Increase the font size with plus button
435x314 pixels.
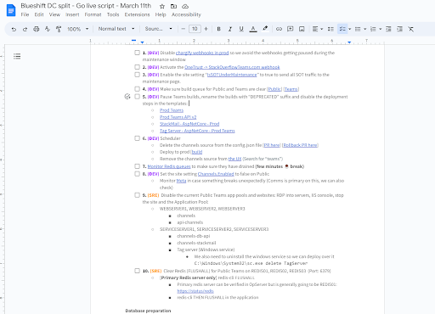pyautogui.click(x=206, y=29)
